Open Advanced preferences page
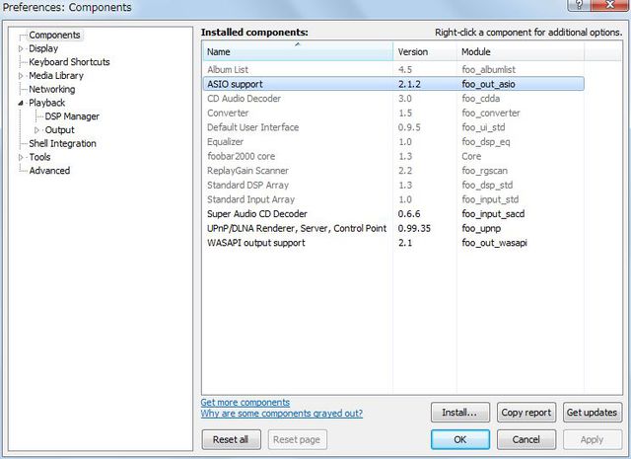Viewport: 631px width, 459px height. [49, 171]
